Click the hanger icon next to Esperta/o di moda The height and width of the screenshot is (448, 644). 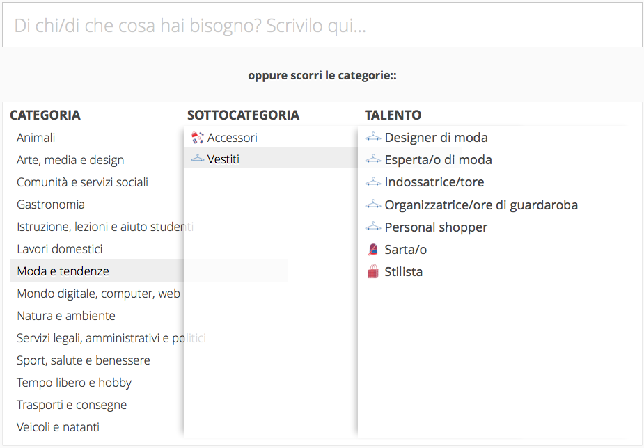tap(373, 159)
